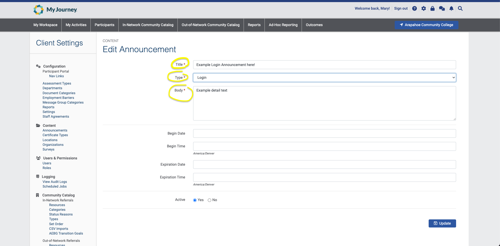Click the lock icon in header

click(x=433, y=9)
